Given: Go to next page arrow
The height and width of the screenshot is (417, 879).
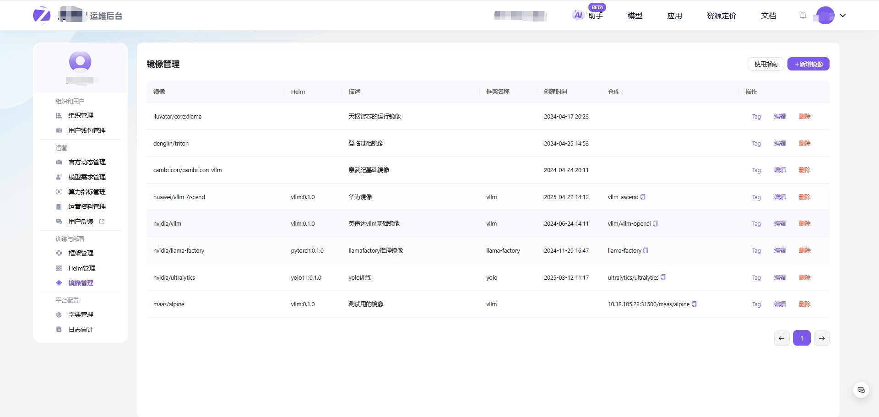Looking at the screenshot, I should click(x=822, y=338).
